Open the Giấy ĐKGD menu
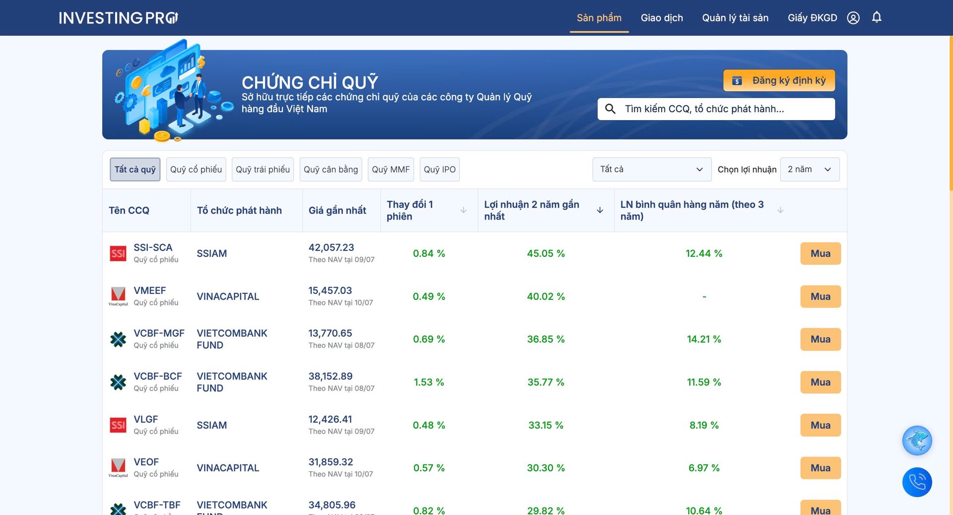 point(812,18)
